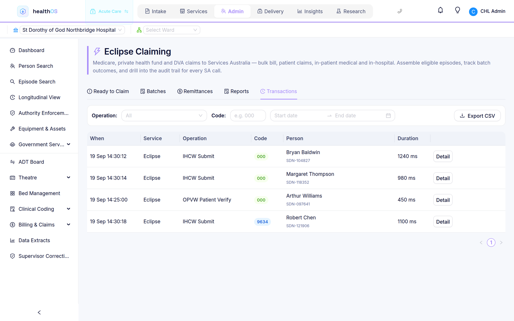
Task: Open Detail for Robert Chen
Action: click(443, 222)
